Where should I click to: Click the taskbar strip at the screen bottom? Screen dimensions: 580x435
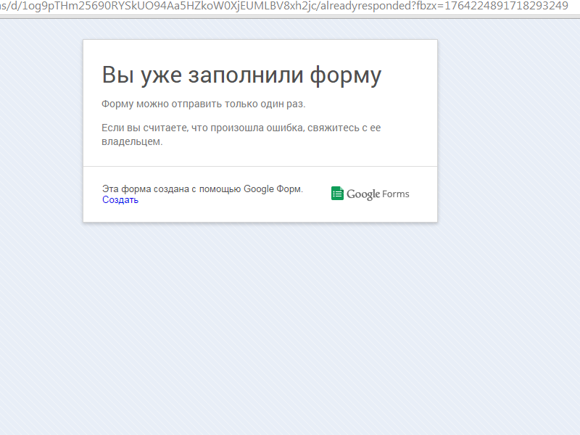point(290,431)
